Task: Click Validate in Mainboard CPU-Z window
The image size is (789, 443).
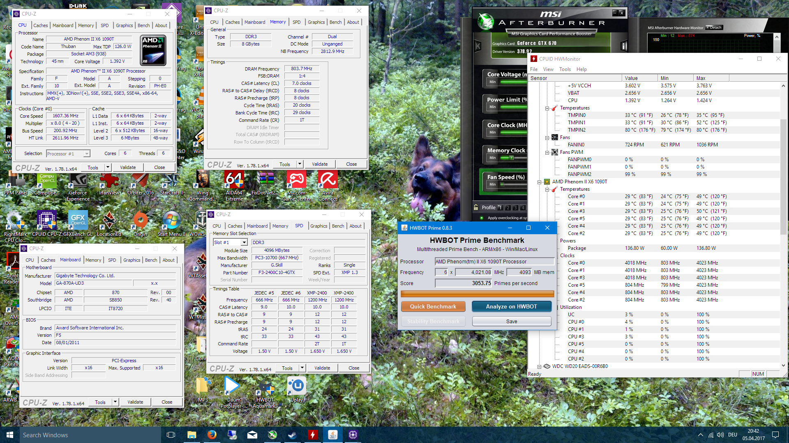Action: pyautogui.click(x=135, y=402)
